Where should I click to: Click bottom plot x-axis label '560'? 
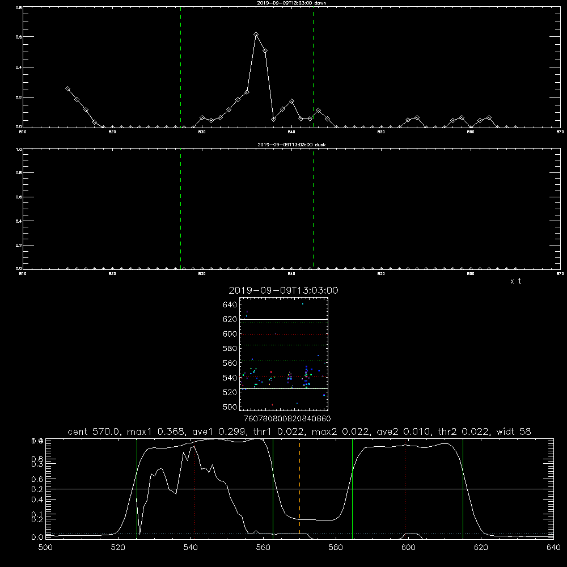coord(263,548)
